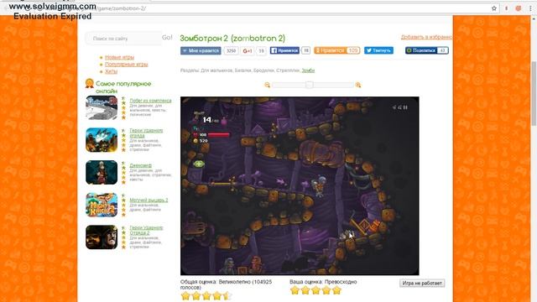Image resolution: width=537 pixels, height=302 pixels.
Task: Focus the site search input field
Action: point(123,39)
